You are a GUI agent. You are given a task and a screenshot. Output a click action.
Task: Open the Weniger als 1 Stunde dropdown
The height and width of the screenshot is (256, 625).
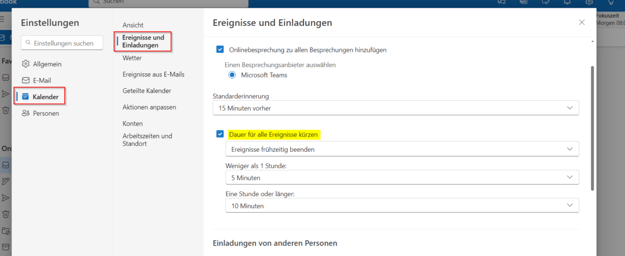click(x=402, y=178)
